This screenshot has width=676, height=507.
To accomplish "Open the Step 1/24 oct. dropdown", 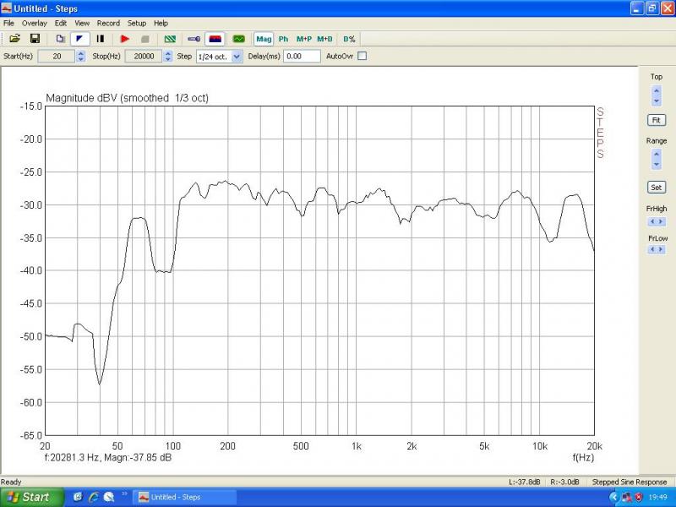I will tap(237, 57).
